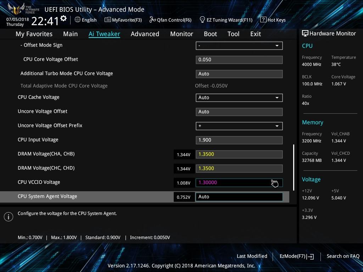Click the Total Adaptive Mode CPU Core Voltage label

[x=64, y=86]
